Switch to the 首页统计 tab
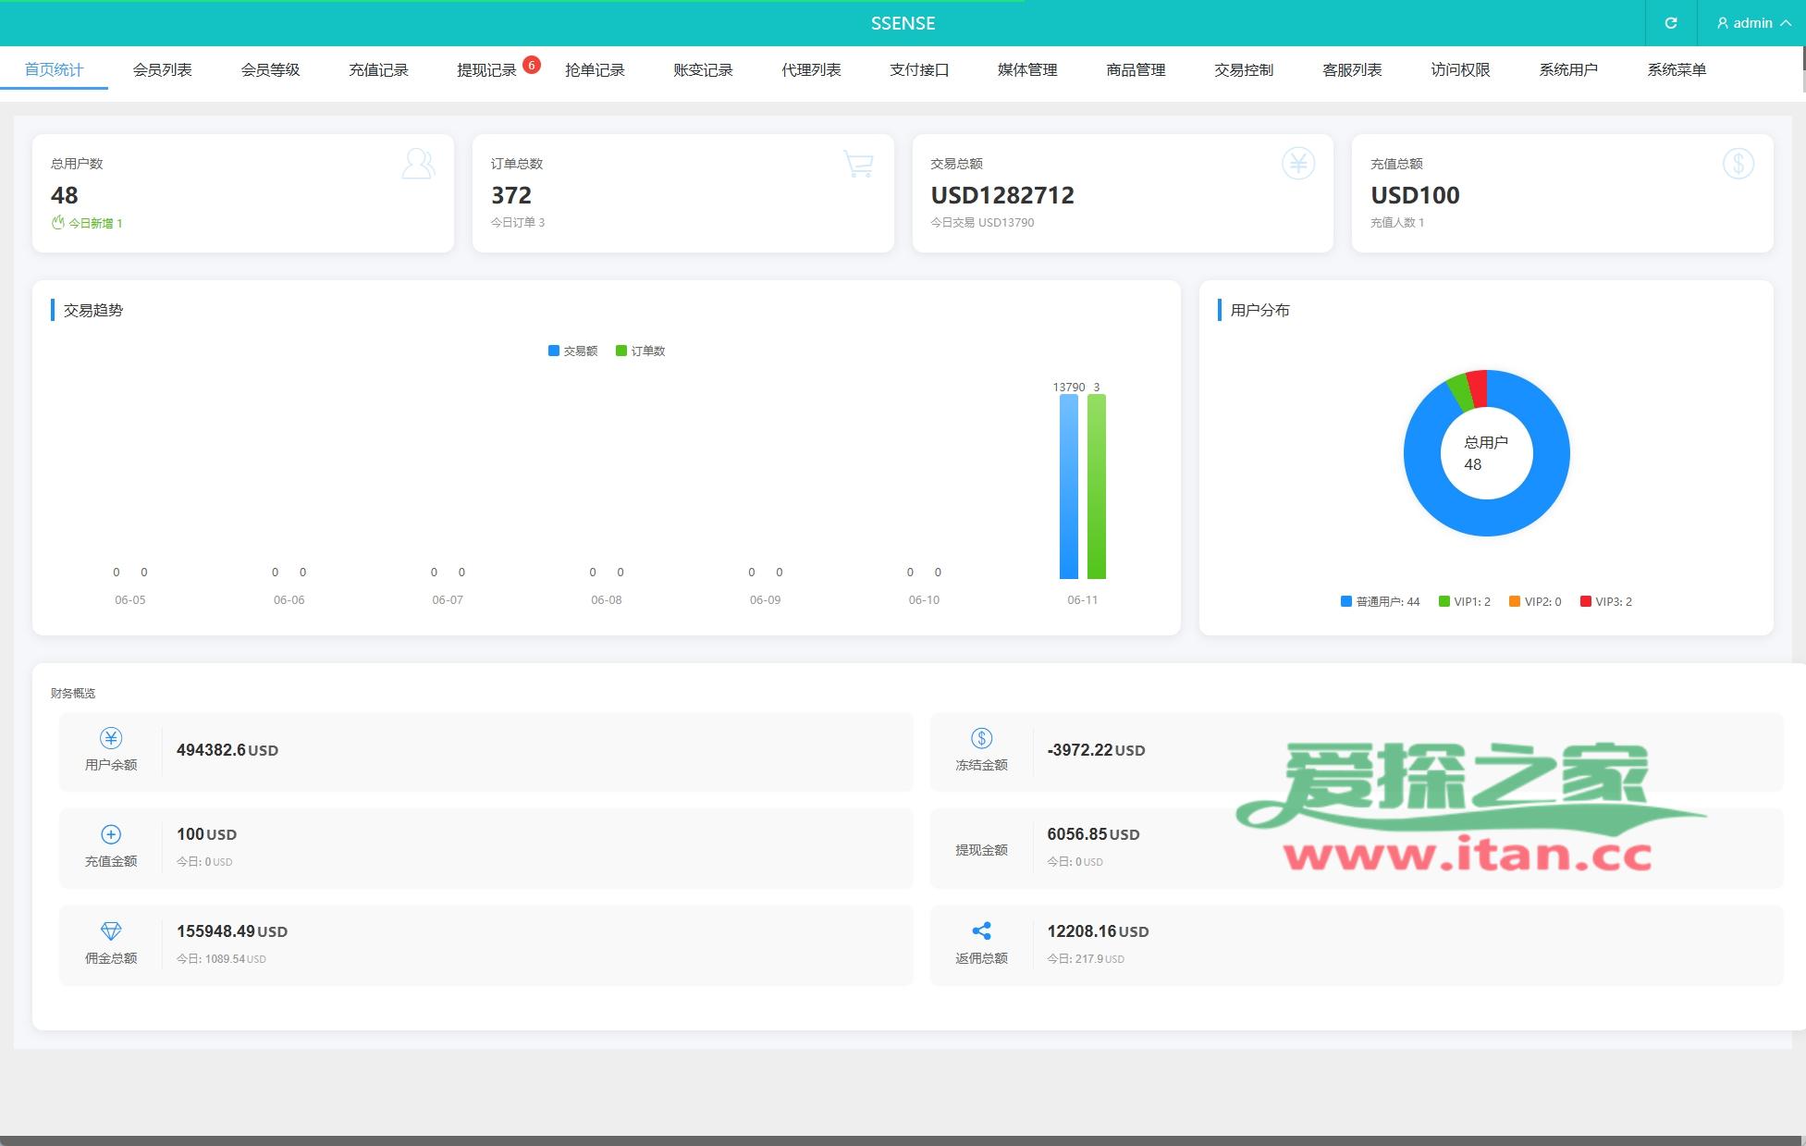This screenshot has height=1146, width=1806. 54,69
